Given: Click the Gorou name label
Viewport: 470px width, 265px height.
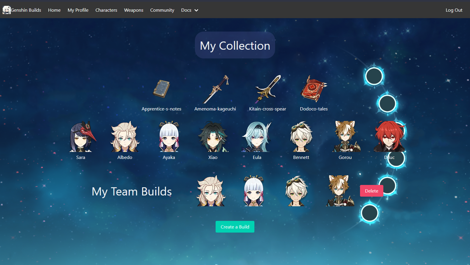Looking at the screenshot, I should coord(345,157).
